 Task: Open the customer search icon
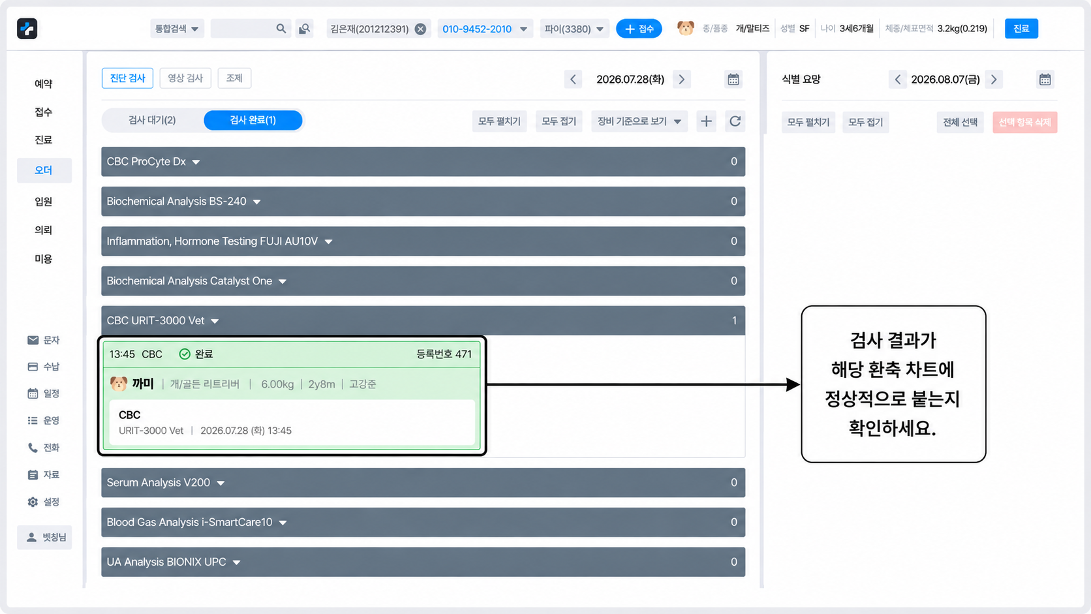[304, 29]
